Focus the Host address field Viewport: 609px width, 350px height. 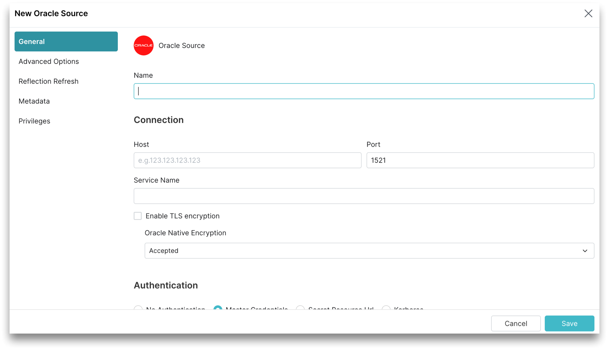click(x=247, y=160)
